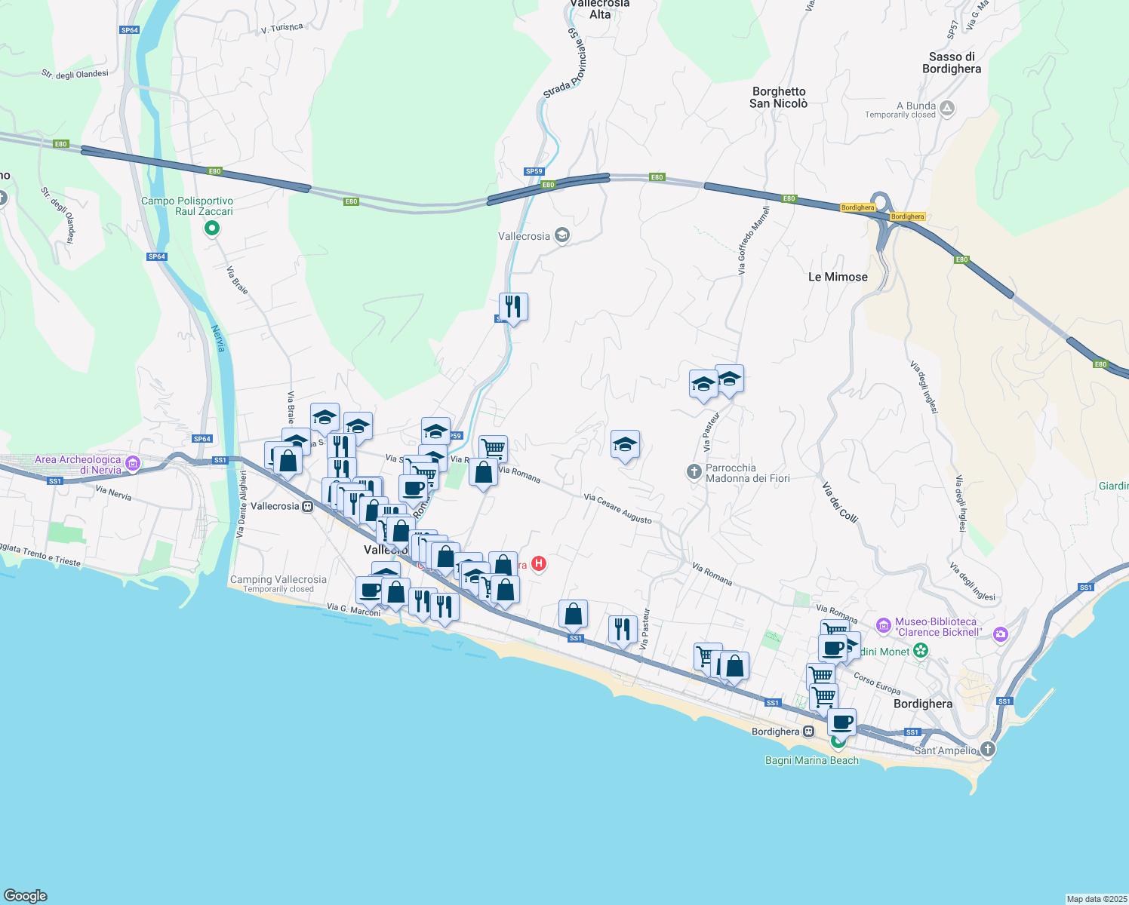Select the Via Goffredo Mameli street label
Viewport: 1129px width, 905px height.
coord(754,240)
